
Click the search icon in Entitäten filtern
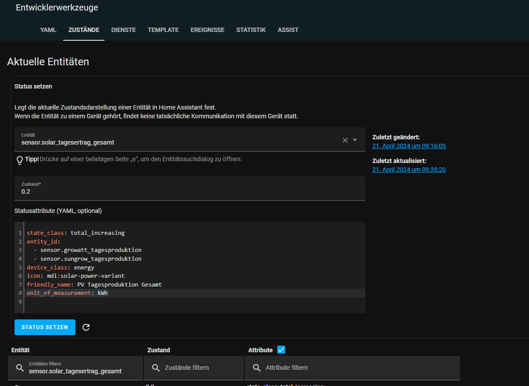click(x=20, y=368)
